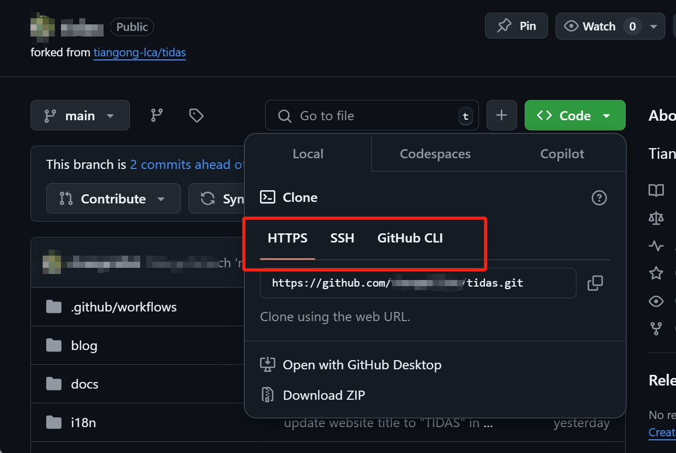Switch to the GitHub CLI tab
This screenshot has height=453, width=676.
coord(410,238)
